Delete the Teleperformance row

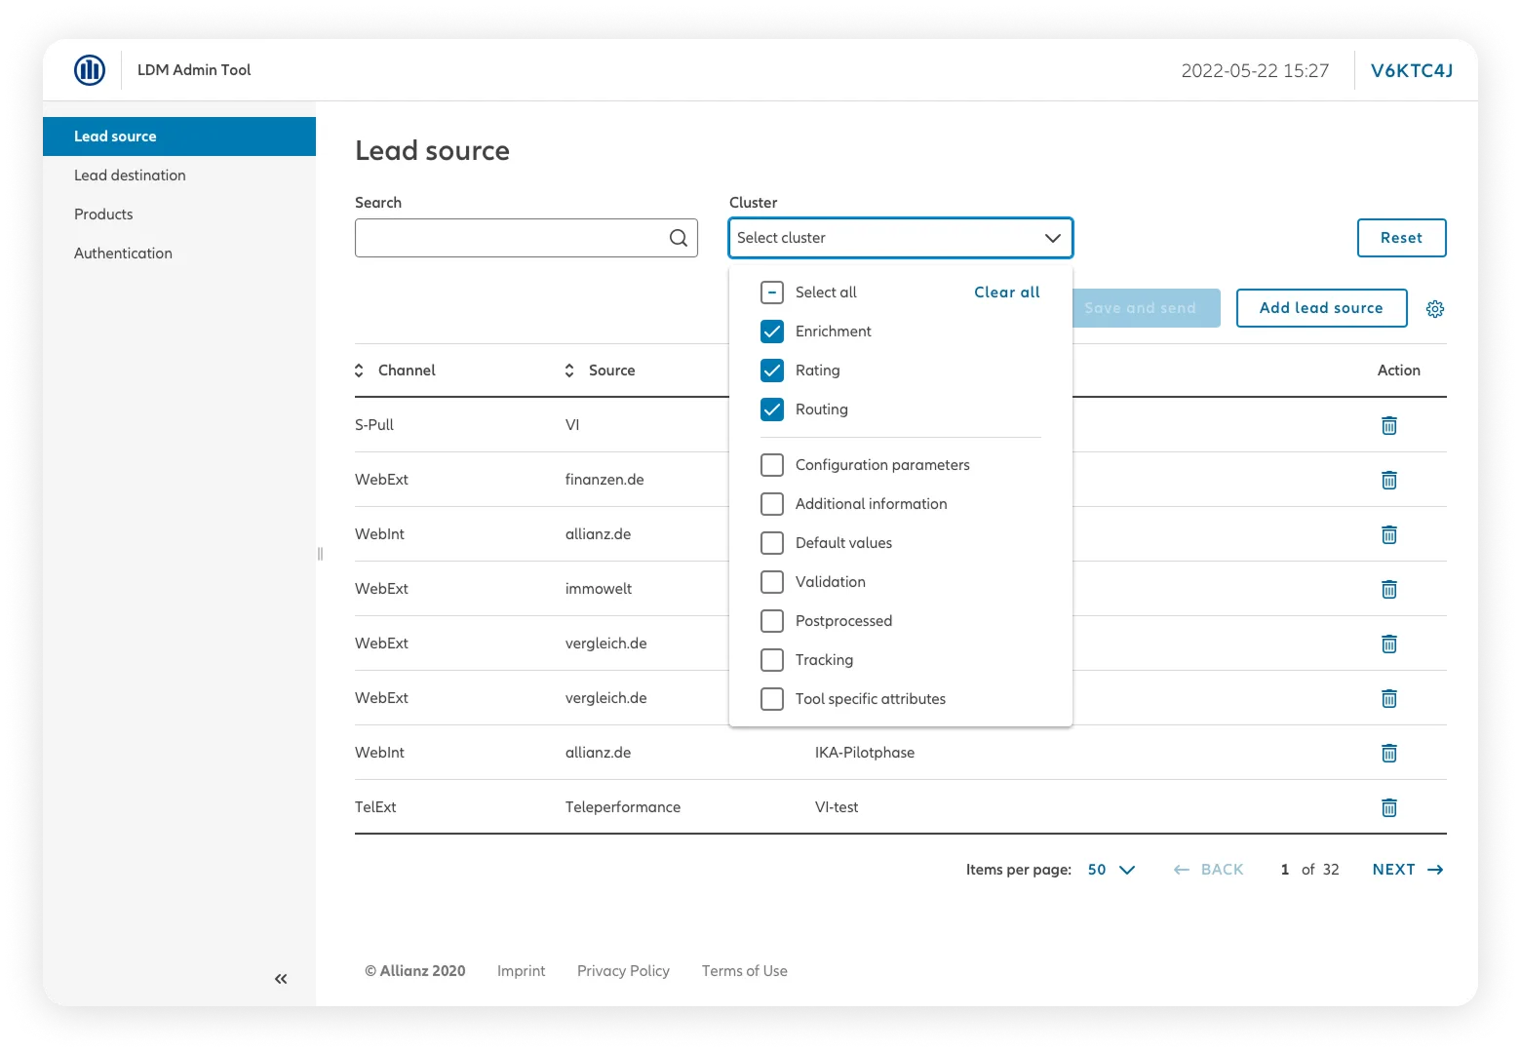point(1389,807)
